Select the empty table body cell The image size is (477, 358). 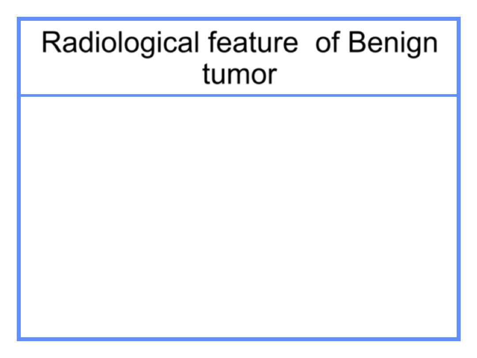click(239, 217)
